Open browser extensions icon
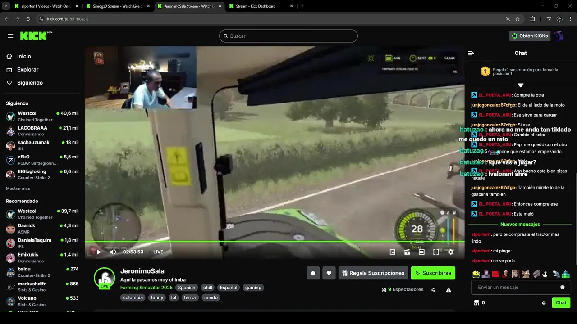 pyautogui.click(x=533, y=19)
